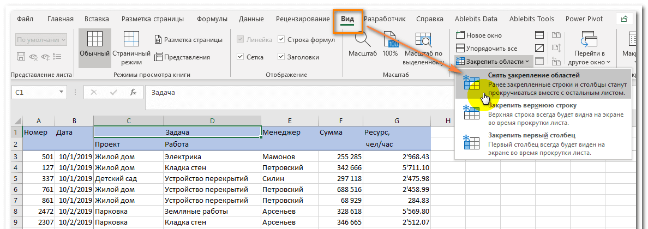Image resolution: width=648 pixels, height=229 pixels.
Task: Select the cell with value 2'968.43
Action: pyautogui.click(x=397, y=156)
